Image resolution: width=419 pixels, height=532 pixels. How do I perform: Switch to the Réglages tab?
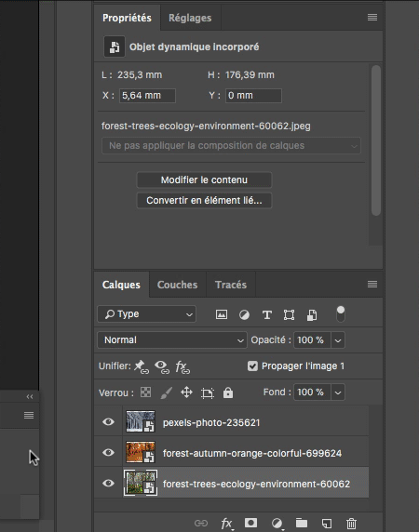(190, 18)
